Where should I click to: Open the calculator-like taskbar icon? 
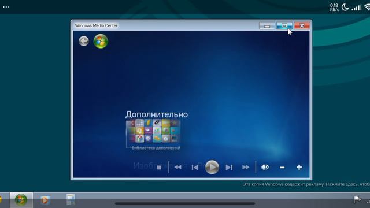[x=71, y=199]
